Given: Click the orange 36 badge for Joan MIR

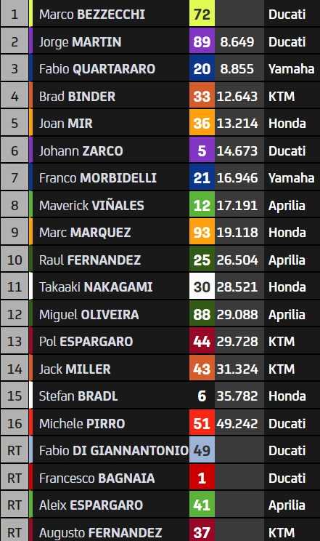Looking at the screenshot, I should [202, 123].
